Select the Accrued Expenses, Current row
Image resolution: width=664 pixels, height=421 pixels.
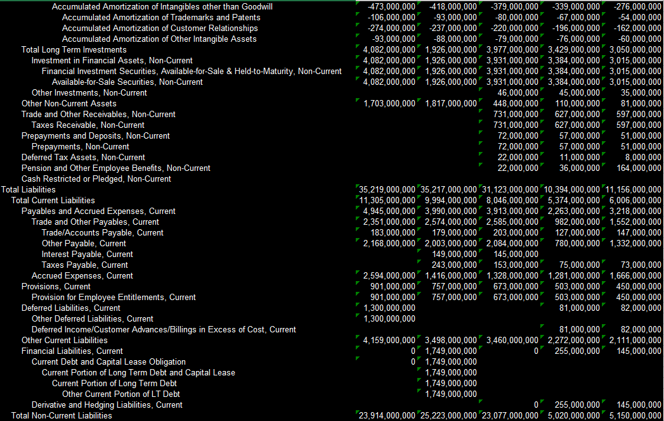click(x=77, y=275)
